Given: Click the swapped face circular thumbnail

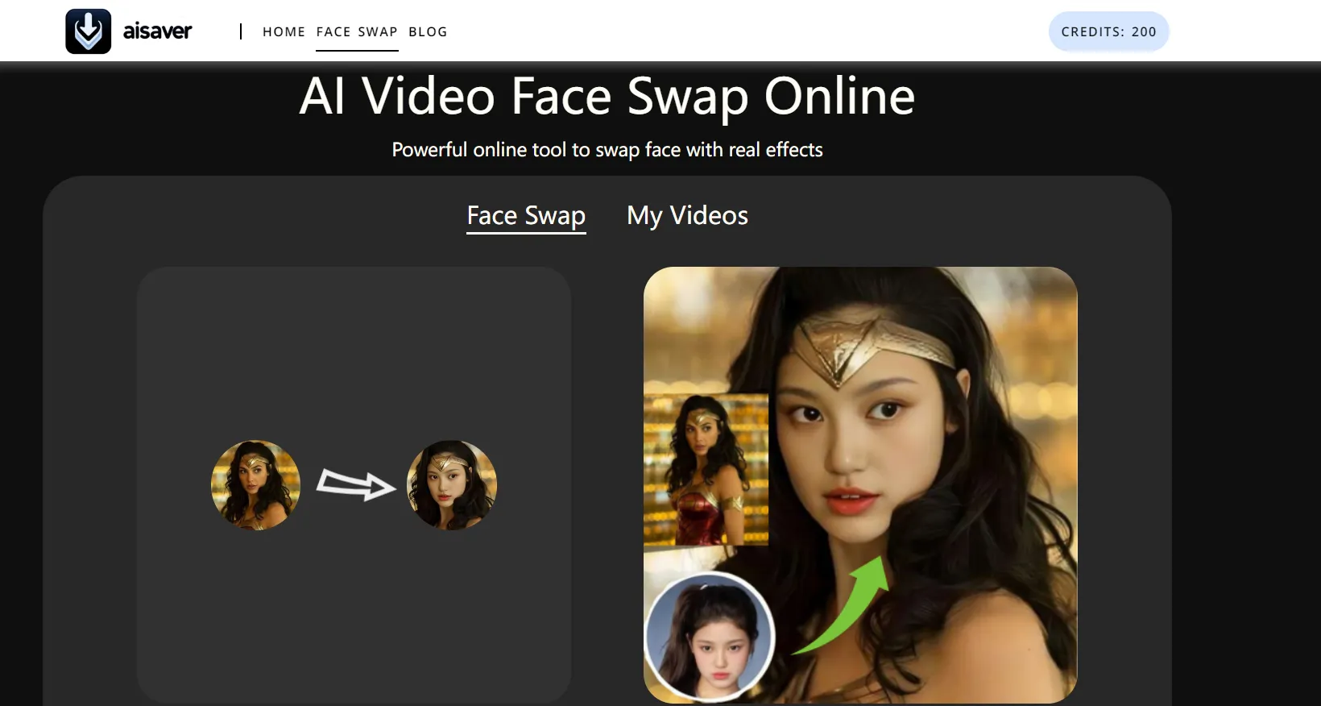Looking at the screenshot, I should coord(452,485).
